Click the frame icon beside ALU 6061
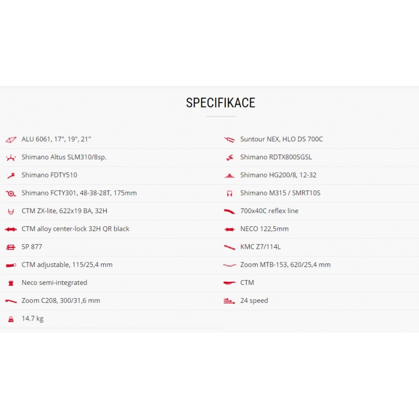Image resolution: width=419 pixels, height=419 pixels. click(x=10, y=139)
